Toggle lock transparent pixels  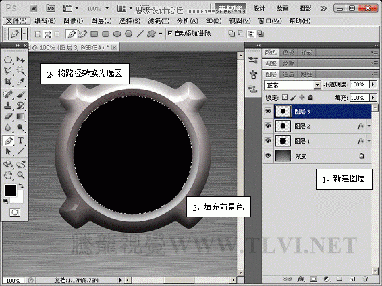pos(285,97)
